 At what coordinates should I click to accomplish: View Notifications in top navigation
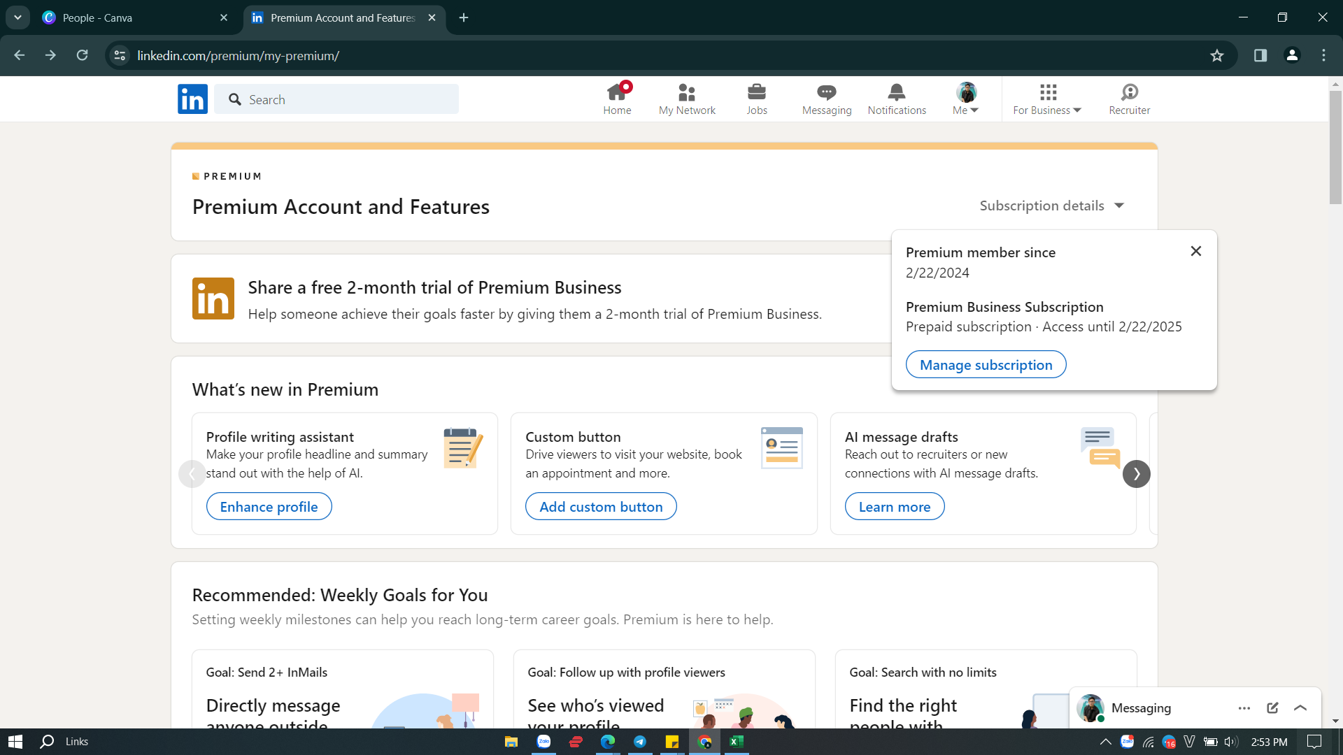coord(897,99)
